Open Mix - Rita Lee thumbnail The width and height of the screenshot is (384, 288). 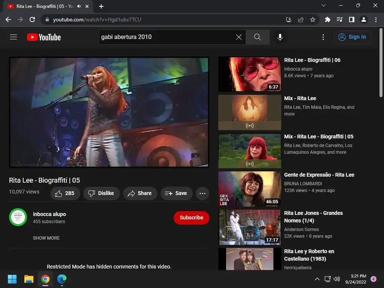[249, 112]
